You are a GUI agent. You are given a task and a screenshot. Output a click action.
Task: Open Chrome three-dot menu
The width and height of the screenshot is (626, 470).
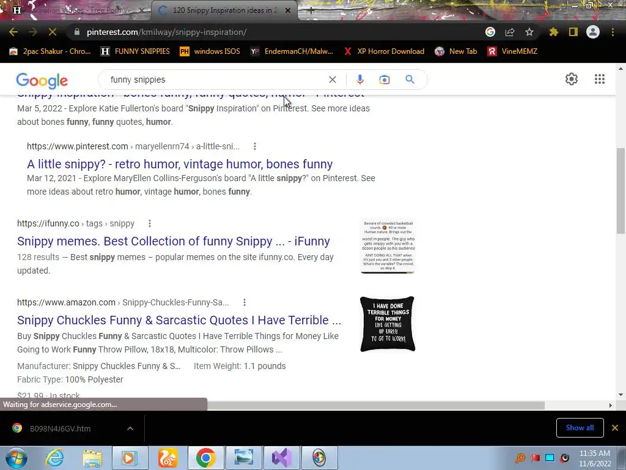tap(613, 32)
